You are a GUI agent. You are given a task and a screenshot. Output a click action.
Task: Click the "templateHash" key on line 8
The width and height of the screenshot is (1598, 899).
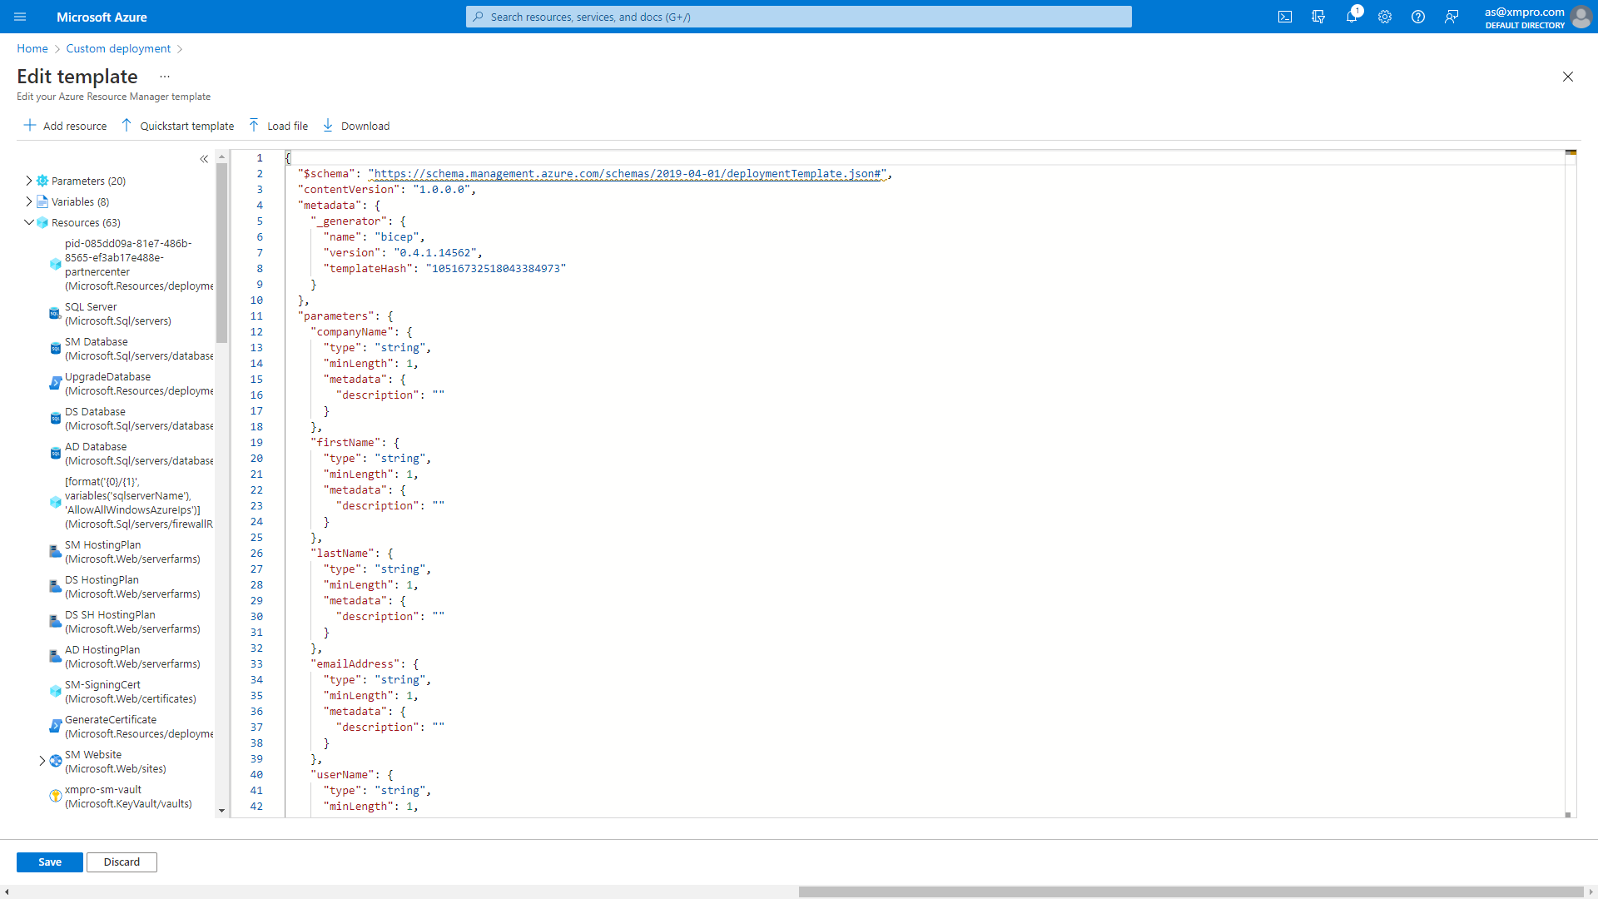(368, 269)
